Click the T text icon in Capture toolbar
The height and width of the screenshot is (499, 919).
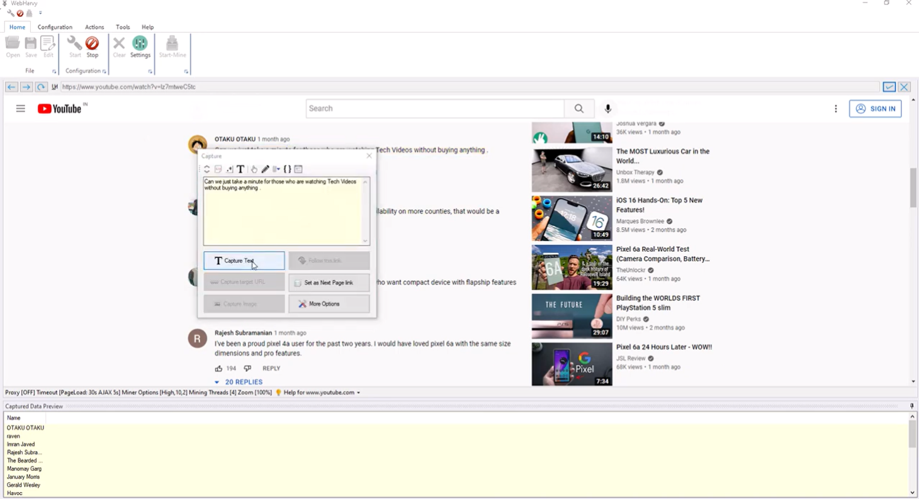click(240, 169)
